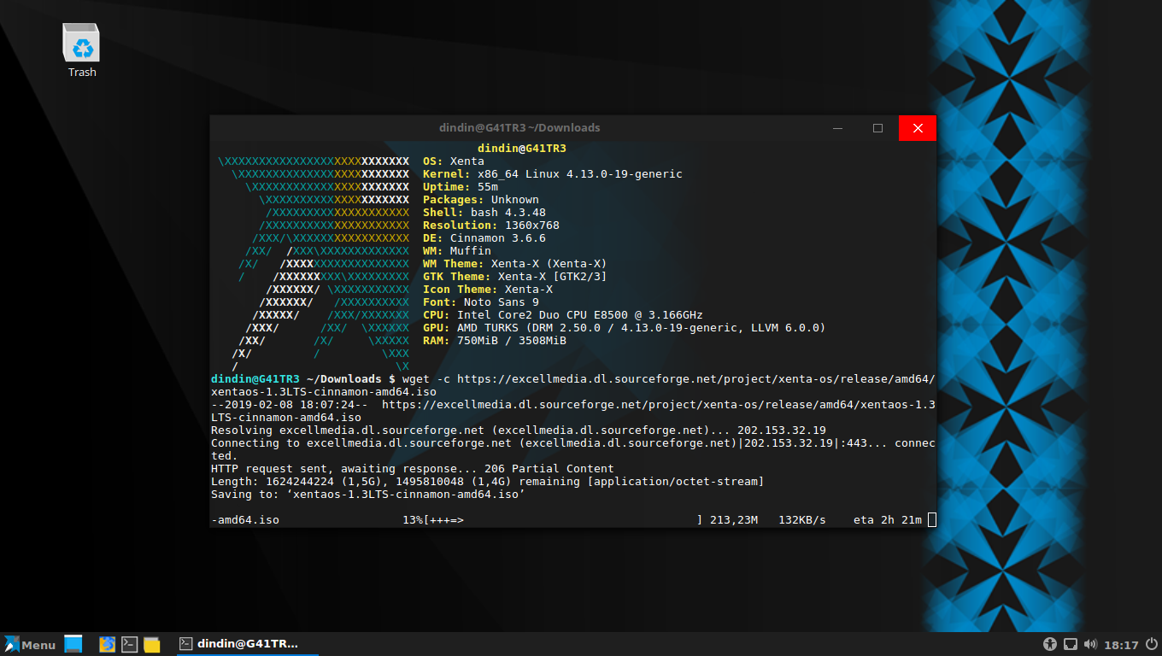Screen dimensions: 1162x656
Task: Open the 18:17 clock calendar
Action: (x=1121, y=645)
